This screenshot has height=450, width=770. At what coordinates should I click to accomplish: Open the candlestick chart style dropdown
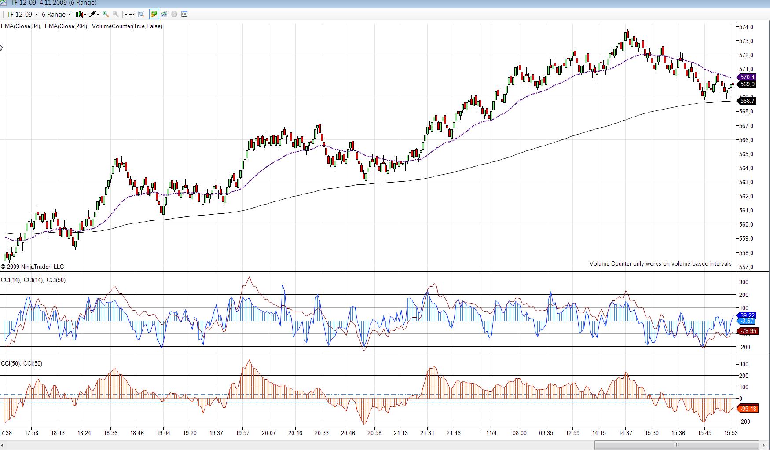point(81,14)
